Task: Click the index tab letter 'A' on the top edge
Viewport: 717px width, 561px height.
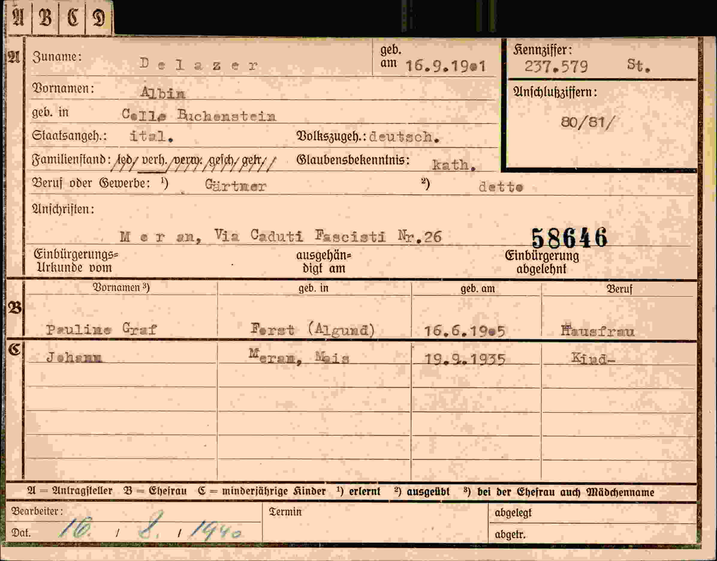Action: click(x=18, y=17)
